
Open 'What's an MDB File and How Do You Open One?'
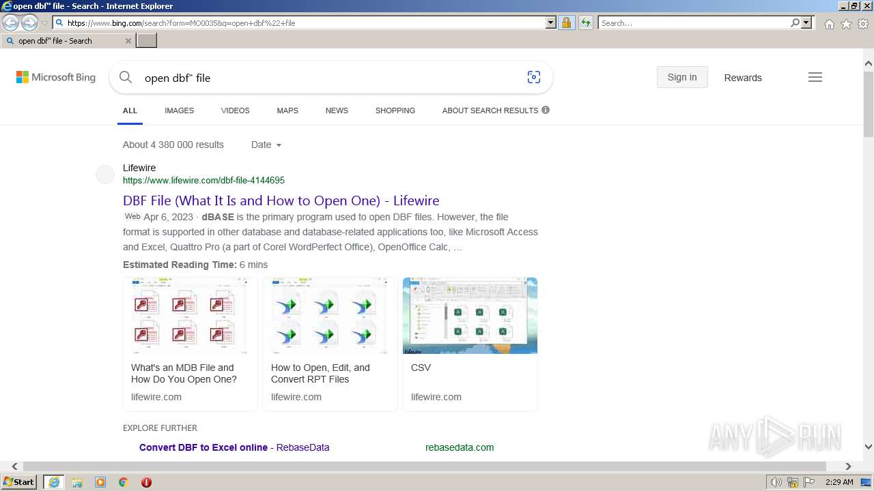point(184,374)
